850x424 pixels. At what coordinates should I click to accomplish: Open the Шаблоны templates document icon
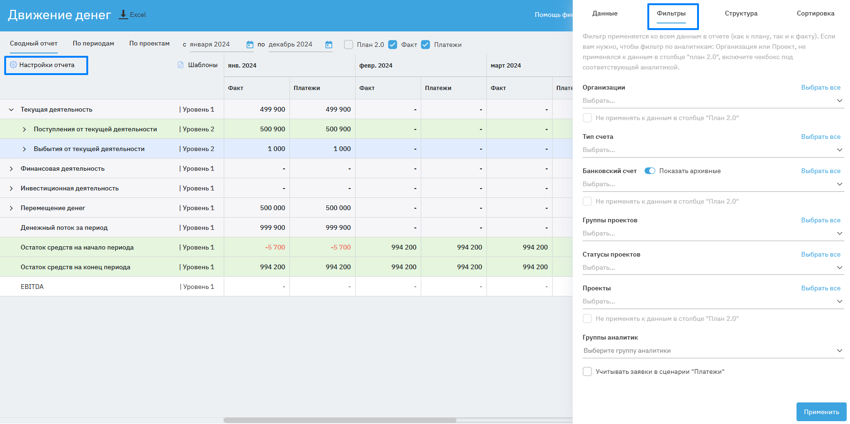181,65
